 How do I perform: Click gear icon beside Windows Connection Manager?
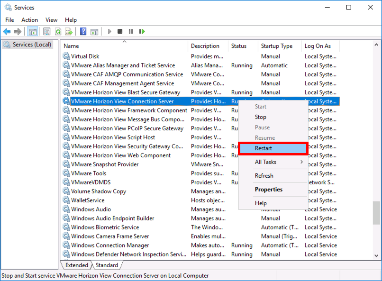click(x=66, y=245)
